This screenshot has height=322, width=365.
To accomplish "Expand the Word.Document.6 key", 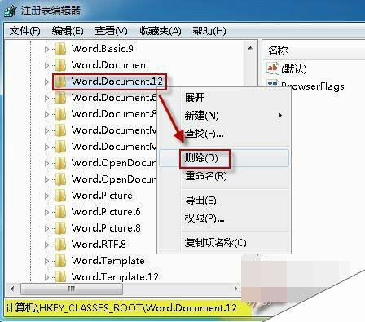I will pos(46,98).
